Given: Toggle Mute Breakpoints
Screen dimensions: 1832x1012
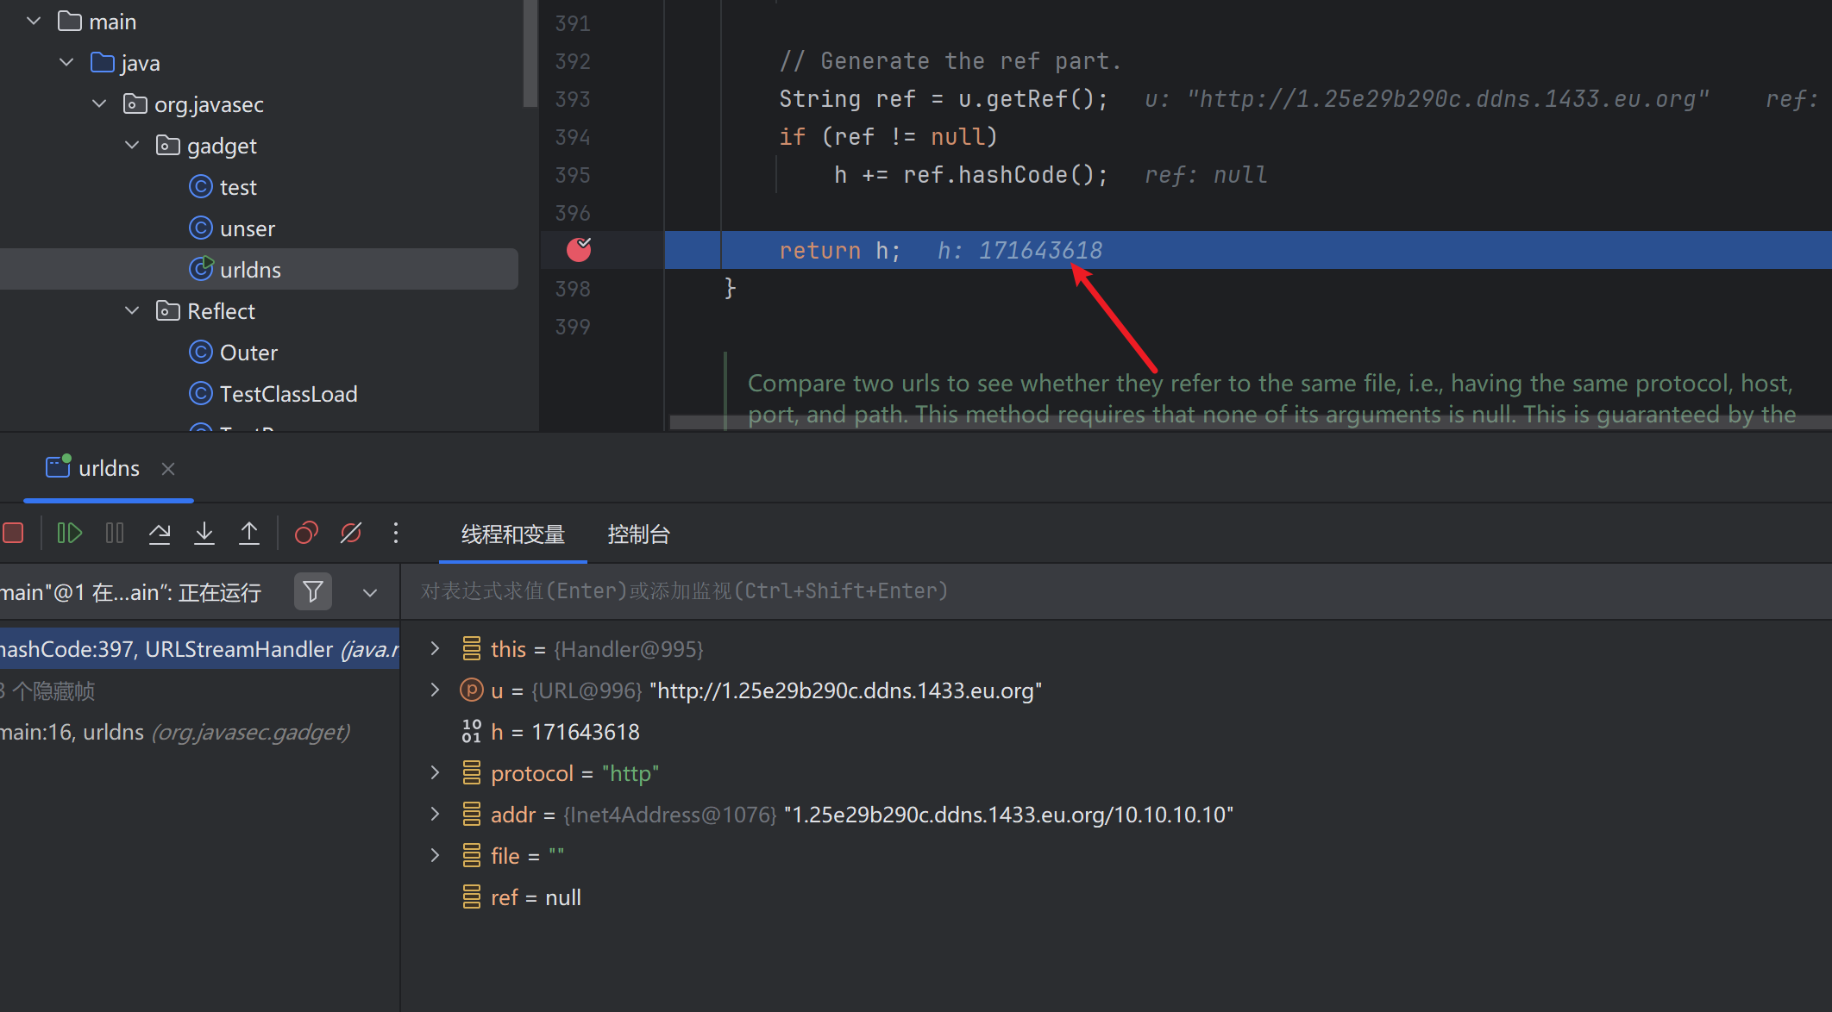Looking at the screenshot, I should pos(351,534).
